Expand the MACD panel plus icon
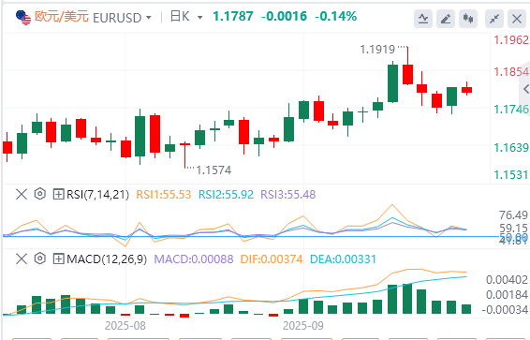 pyautogui.click(x=58, y=259)
